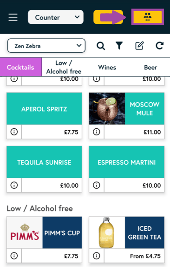Click the Moscow Mule copper mug image
Image resolution: width=170 pixels, height=267 pixels.
coord(107,108)
